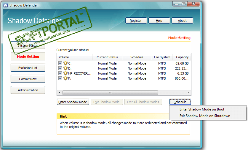Select the 228.23... capacity cell
This screenshot has width=248, height=150.
182,68
